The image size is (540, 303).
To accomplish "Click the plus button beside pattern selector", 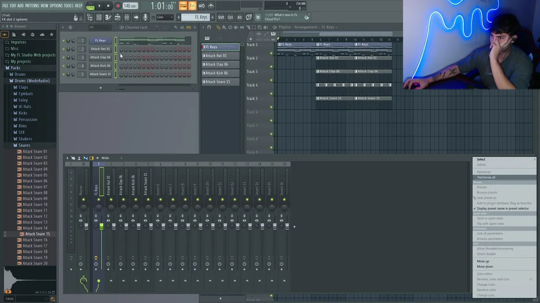I will (x=212, y=17).
